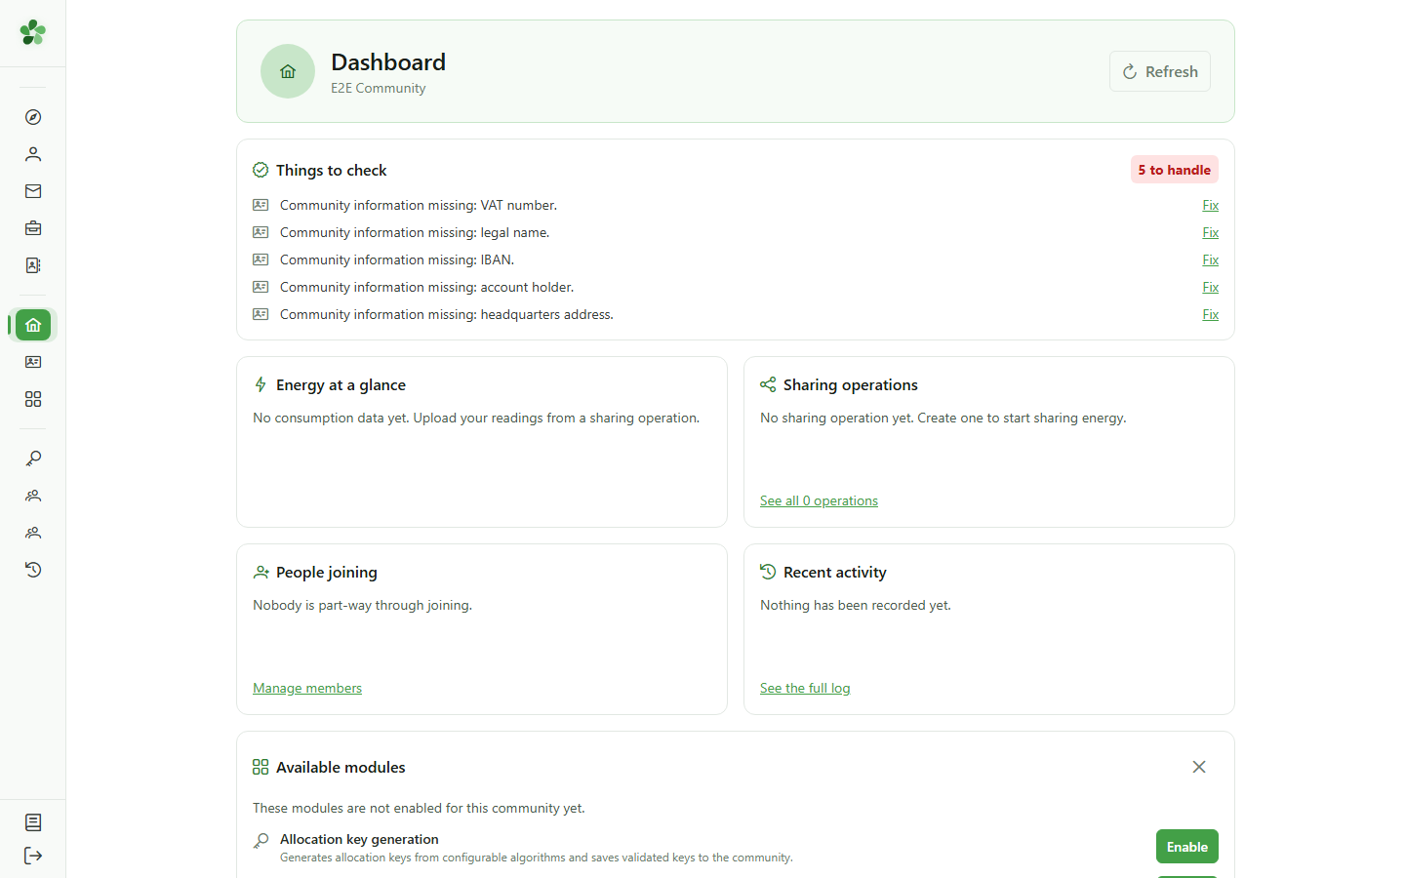1405x878 pixels.
Task: Select text 'Community information missing: account holder.'
Action: point(427,287)
